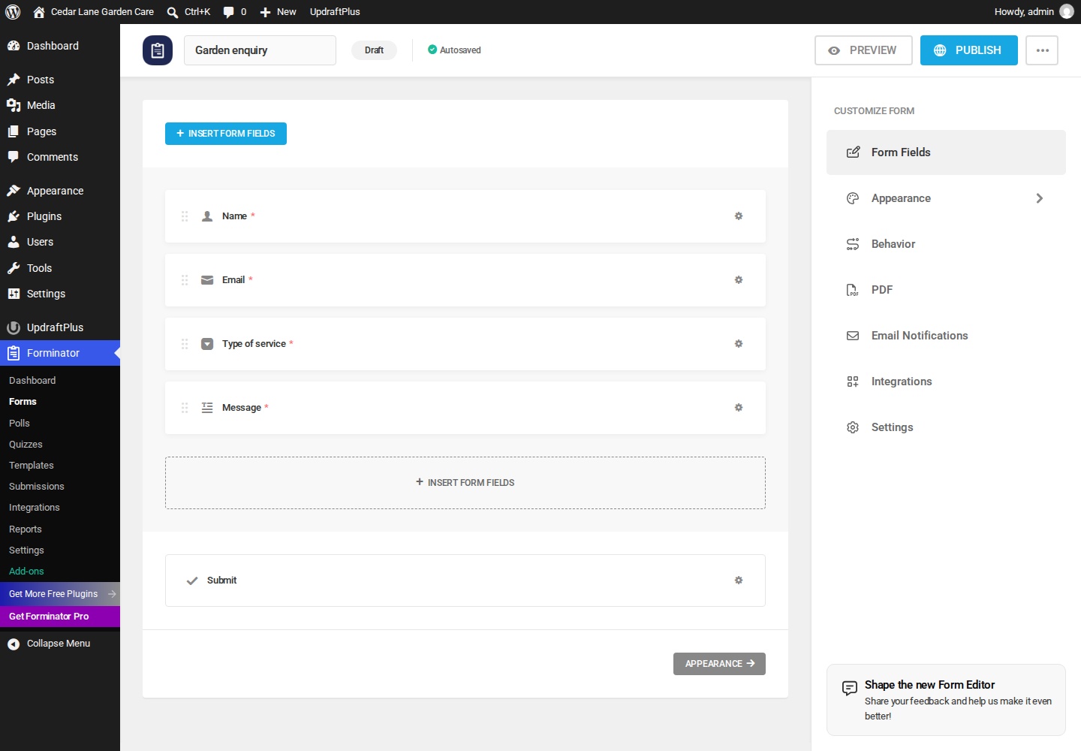Open gear icon on Message field
The image size is (1081, 751).
(739, 408)
